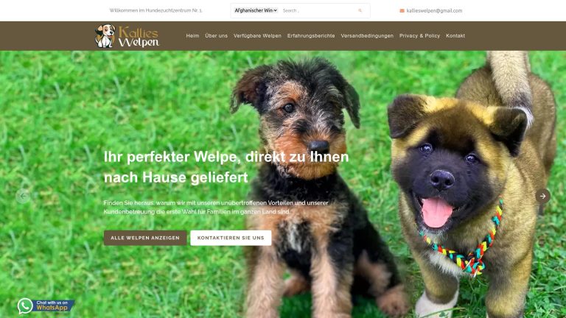The width and height of the screenshot is (566, 318).
Task: Open the Heim menu item
Action: click(x=192, y=35)
